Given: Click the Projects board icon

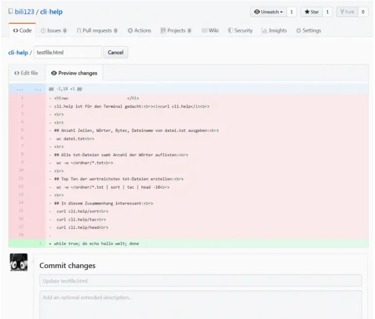Looking at the screenshot, I should [x=163, y=31].
